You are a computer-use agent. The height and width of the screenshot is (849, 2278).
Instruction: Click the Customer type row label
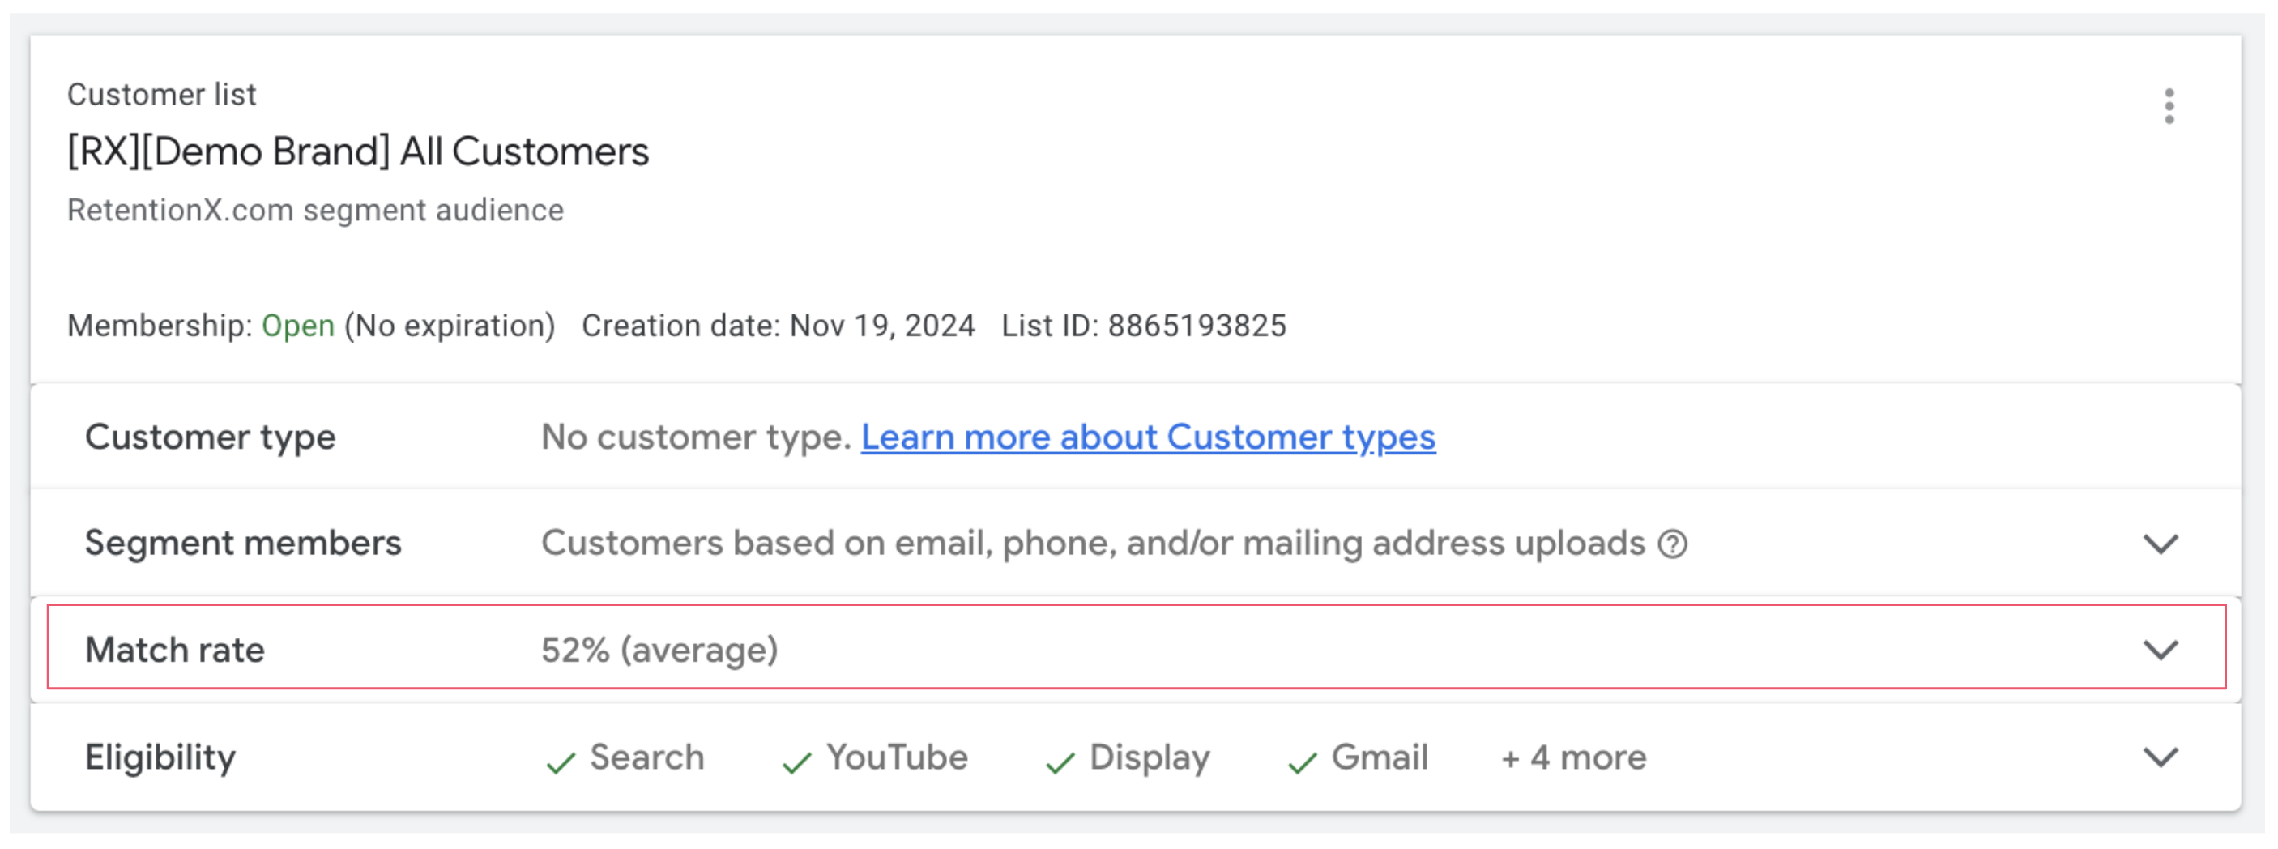click(211, 437)
